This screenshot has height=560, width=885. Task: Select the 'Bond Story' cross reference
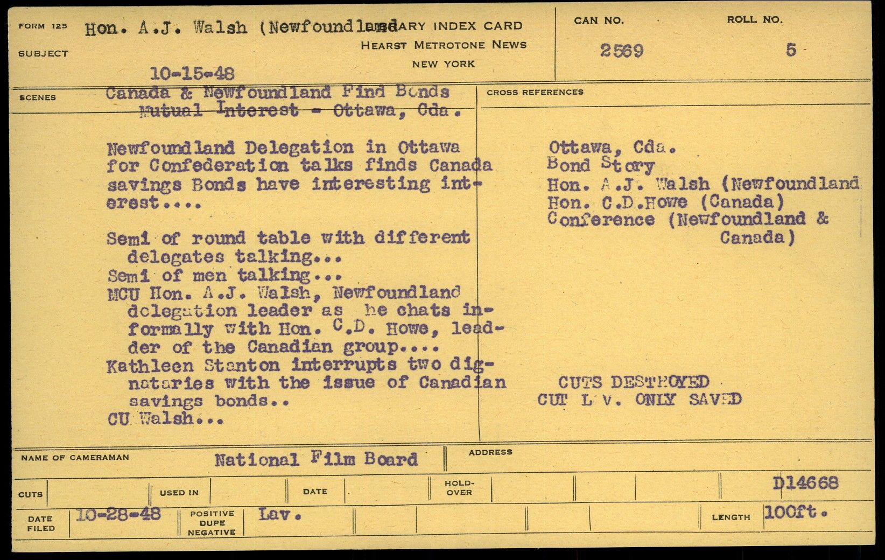pos(600,165)
